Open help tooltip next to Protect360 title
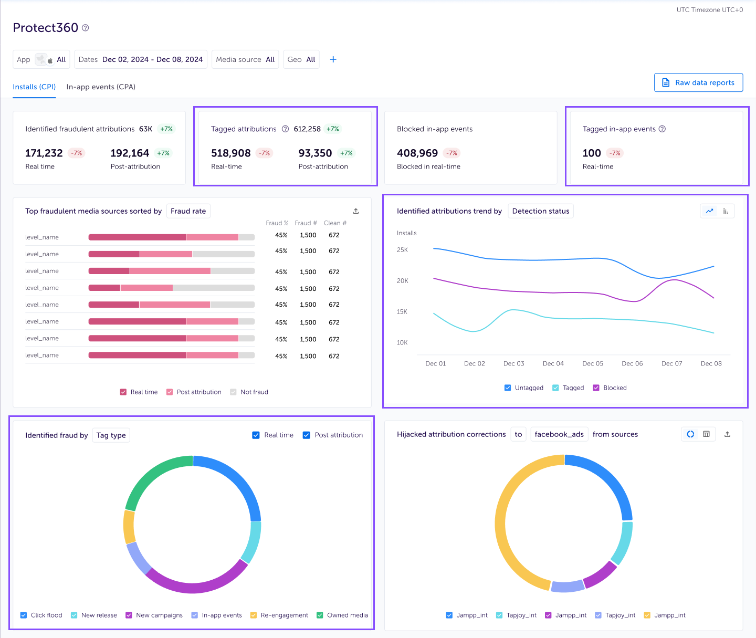Image resolution: width=756 pixels, height=638 pixels. 85,28
